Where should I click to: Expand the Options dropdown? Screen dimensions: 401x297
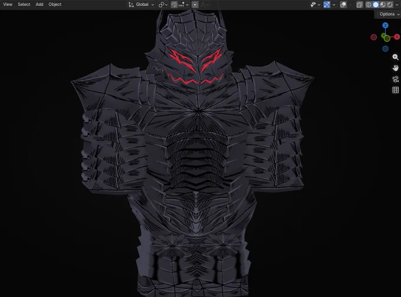[x=389, y=14]
